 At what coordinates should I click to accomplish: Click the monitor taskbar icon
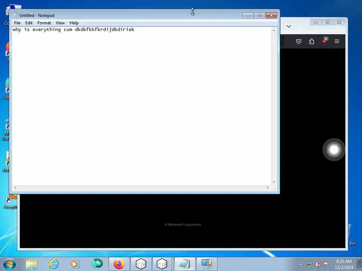click(206, 264)
